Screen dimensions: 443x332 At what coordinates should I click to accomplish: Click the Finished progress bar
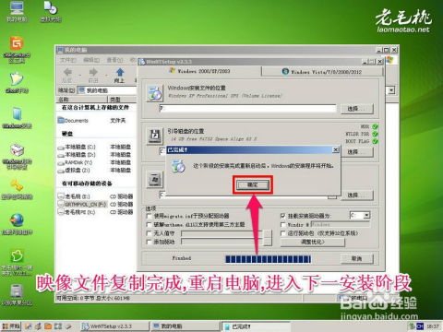268,259
